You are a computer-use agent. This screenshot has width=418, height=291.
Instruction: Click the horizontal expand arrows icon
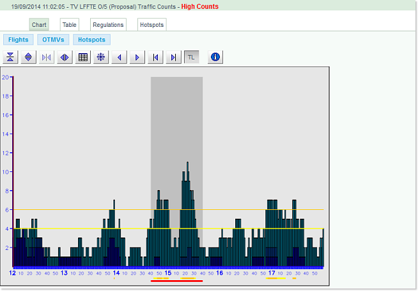click(x=65, y=58)
